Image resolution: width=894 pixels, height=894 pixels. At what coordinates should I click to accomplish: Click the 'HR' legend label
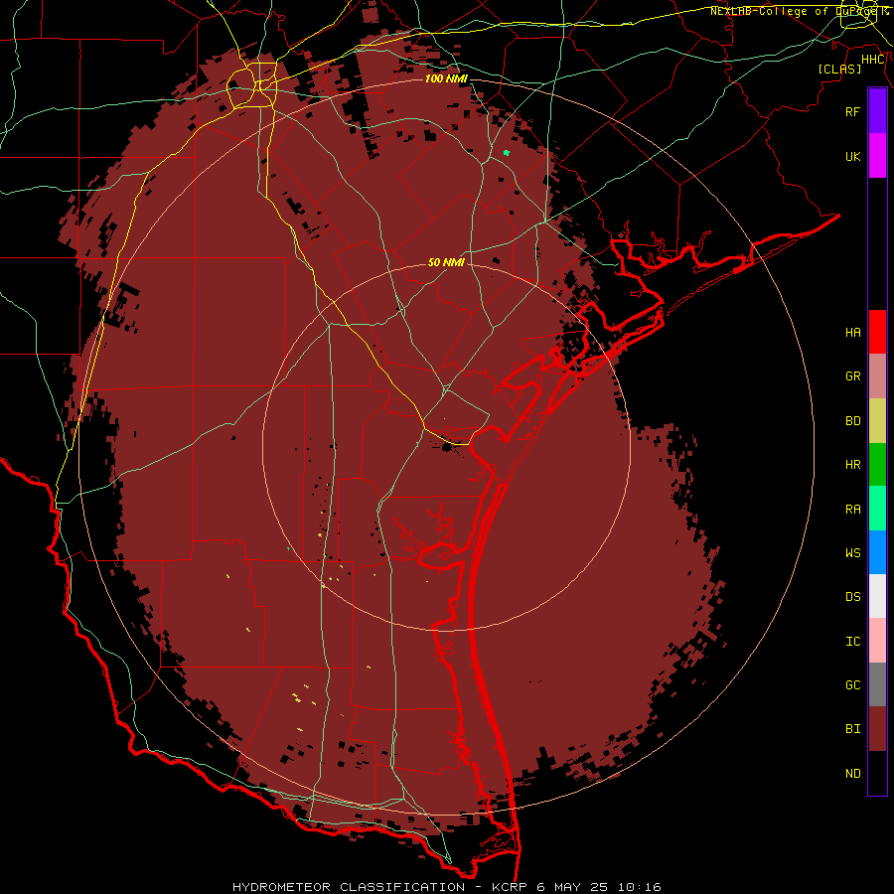[x=852, y=465]
